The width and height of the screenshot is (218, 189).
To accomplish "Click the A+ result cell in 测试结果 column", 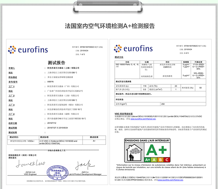I will click(x=94, y=141).
